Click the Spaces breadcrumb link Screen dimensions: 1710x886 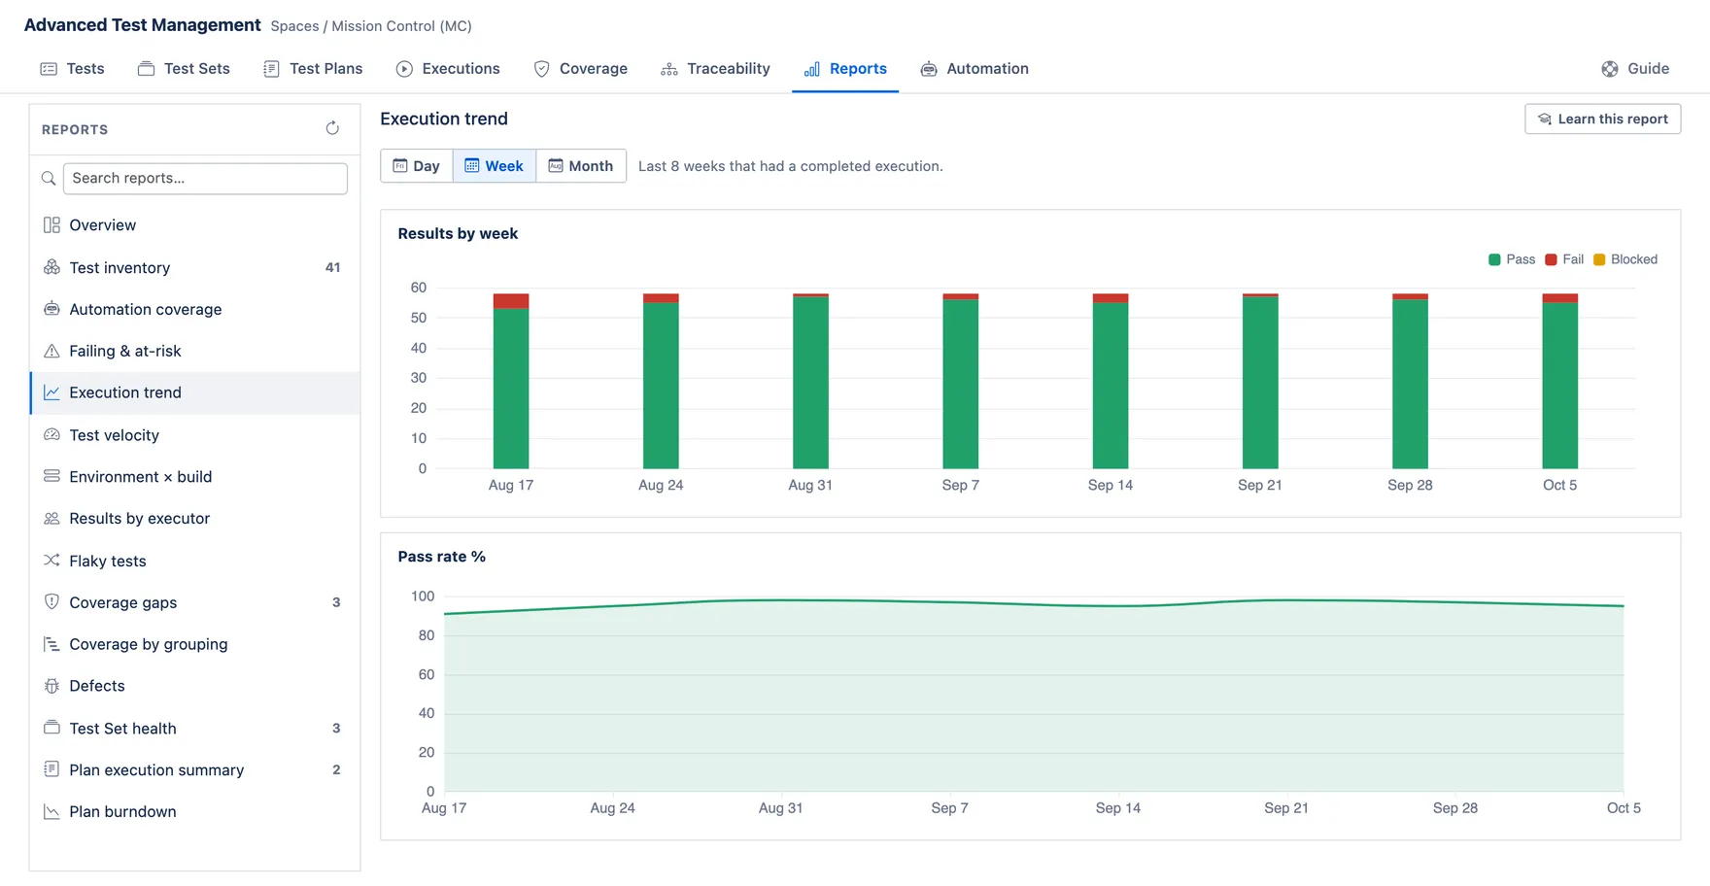point(294,26)
